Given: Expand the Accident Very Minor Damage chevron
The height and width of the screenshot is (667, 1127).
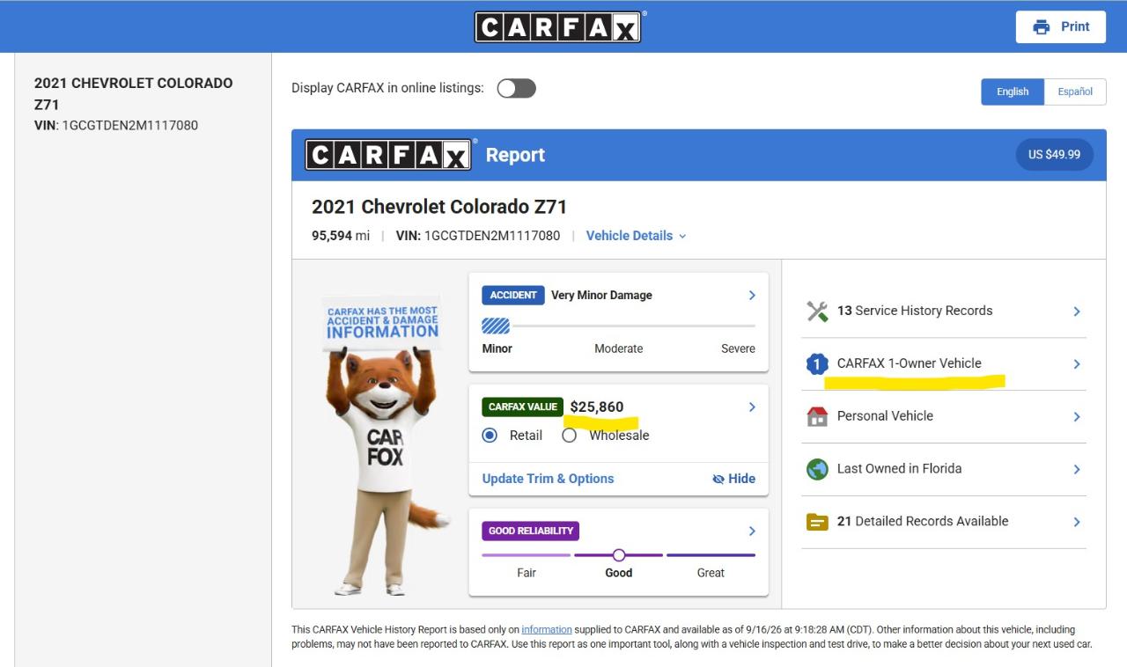Looking at the screenshot, I should [x=752, y=295].
